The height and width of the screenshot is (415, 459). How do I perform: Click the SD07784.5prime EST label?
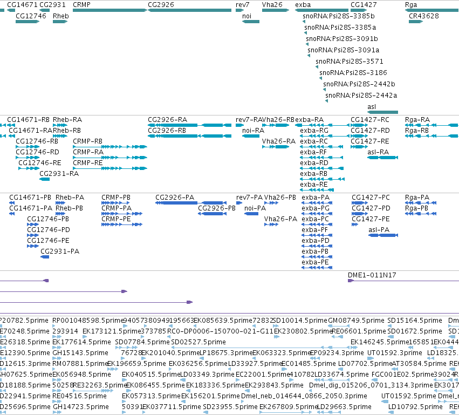point(142,342)
